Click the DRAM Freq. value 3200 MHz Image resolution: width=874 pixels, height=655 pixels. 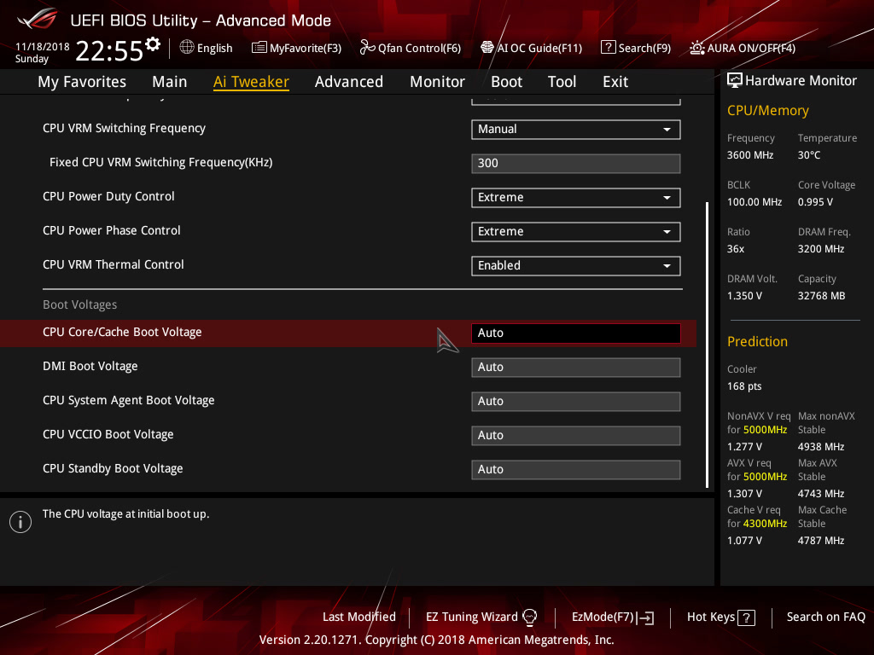pos(820,249)
